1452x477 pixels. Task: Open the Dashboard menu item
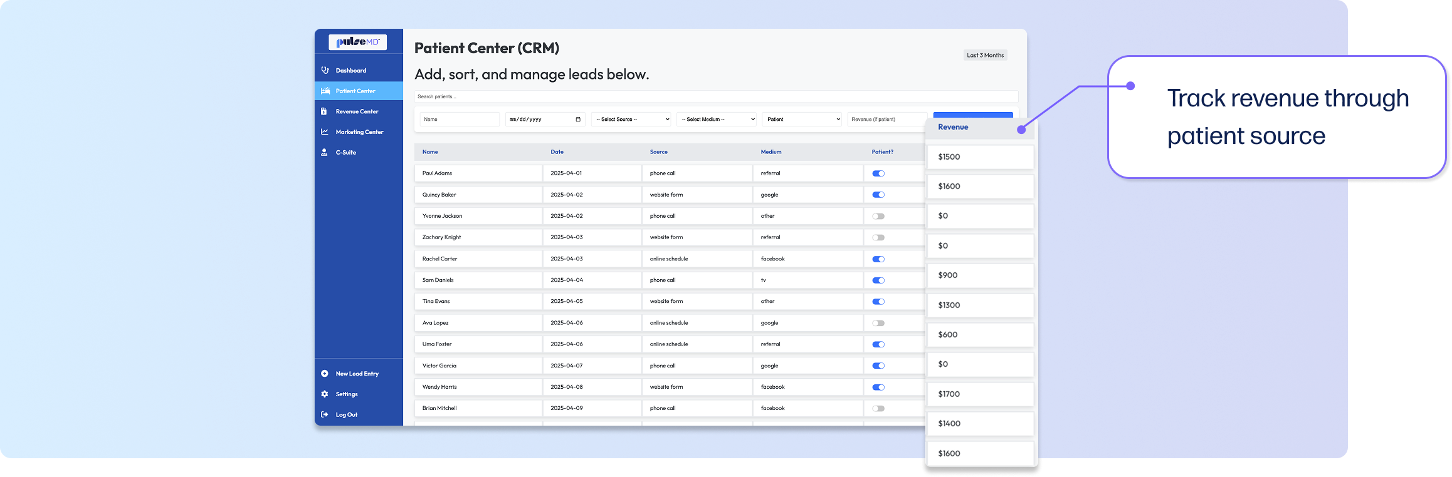(x=359, y=70)
